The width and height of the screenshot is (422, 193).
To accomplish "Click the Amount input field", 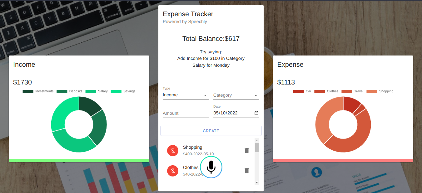I will pos(181,113).
